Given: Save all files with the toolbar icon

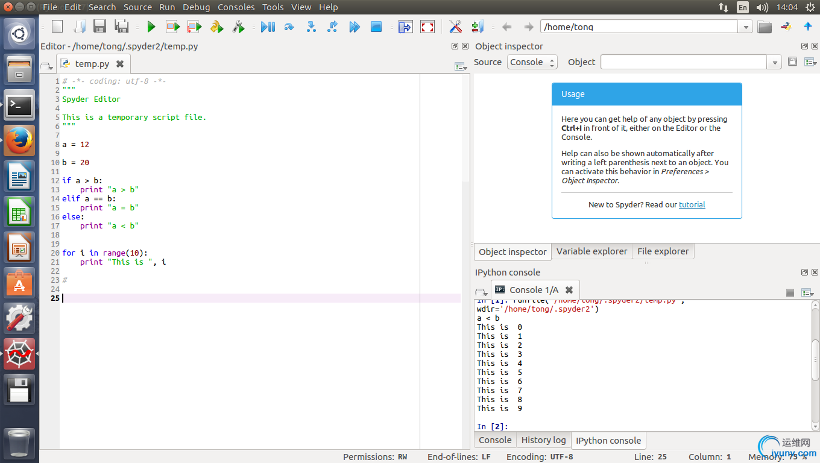Looking at the screenshot, I should click(122, 27).
